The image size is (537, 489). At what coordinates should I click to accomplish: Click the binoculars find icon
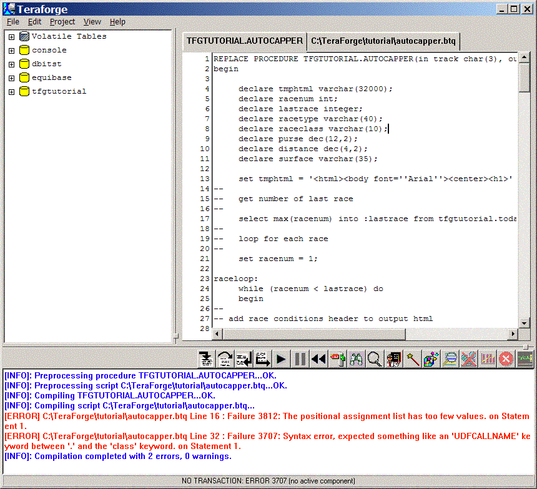[x=356, y=359]
